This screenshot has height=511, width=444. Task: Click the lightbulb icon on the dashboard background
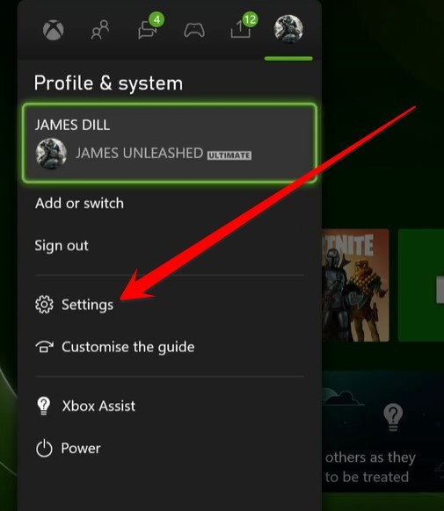[x=393, y=417]
